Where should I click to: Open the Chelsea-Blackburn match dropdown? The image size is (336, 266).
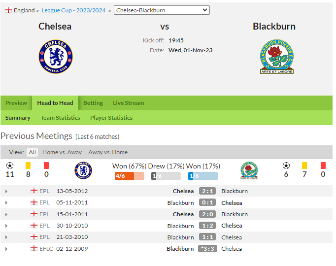click(162, 10)
